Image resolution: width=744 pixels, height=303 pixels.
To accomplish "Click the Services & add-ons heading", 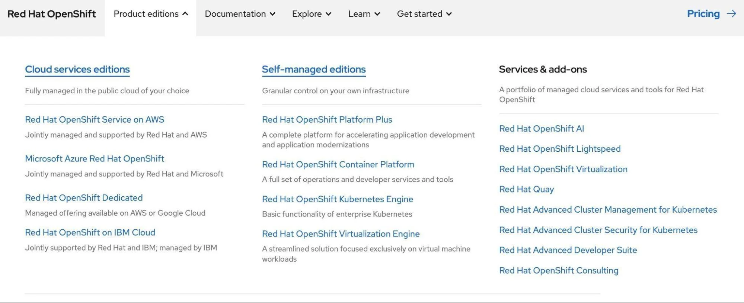I will [543, 69].
